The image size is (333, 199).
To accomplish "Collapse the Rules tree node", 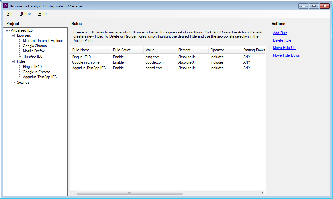I will (13, 61).
